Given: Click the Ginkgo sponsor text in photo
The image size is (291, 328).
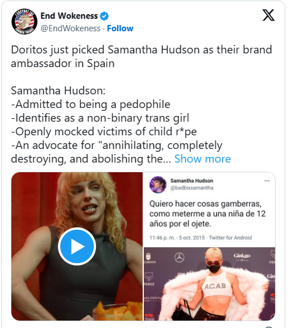Looking at the screenshot, I should [242, 256].
